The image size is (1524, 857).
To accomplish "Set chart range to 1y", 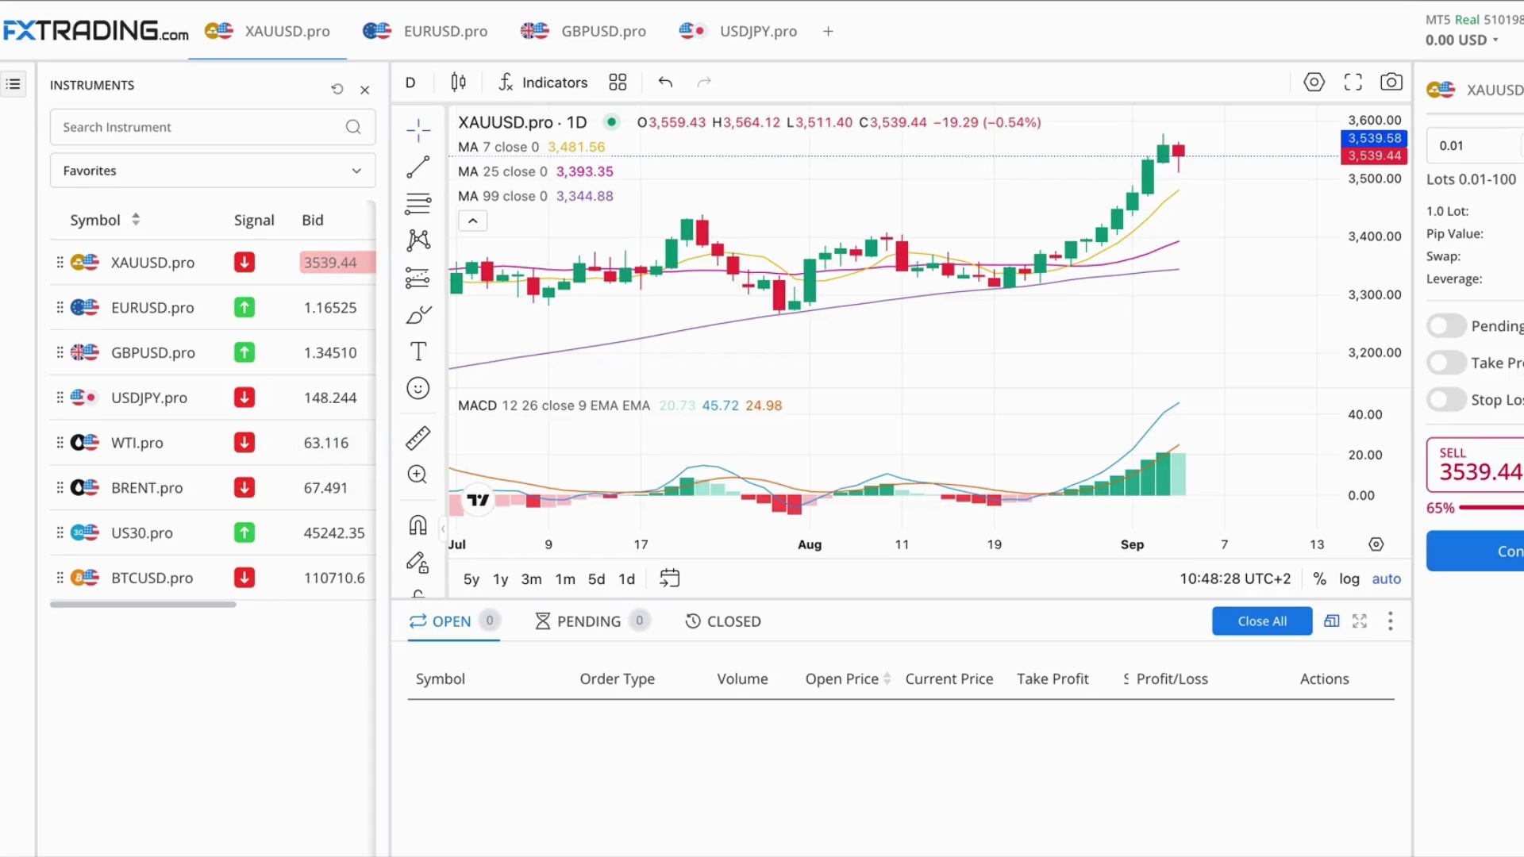I will pos(500,578).
